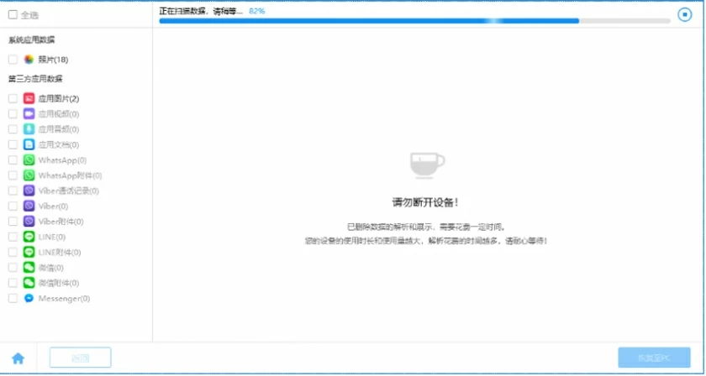
Task: Tick the 全选 select-all checkbox
Action: [x=13, y=14]
